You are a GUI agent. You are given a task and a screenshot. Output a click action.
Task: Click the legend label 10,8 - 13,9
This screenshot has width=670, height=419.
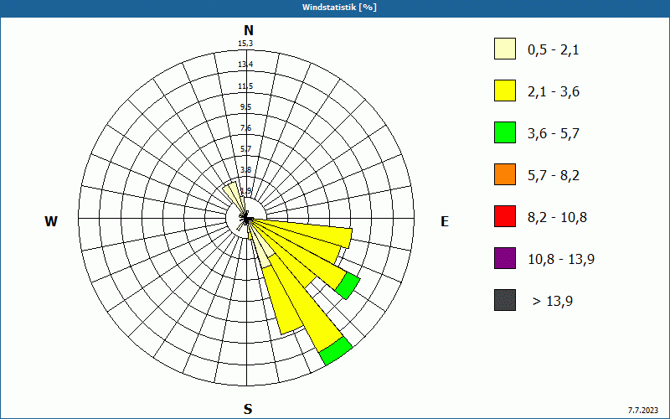tap(561, 260)
